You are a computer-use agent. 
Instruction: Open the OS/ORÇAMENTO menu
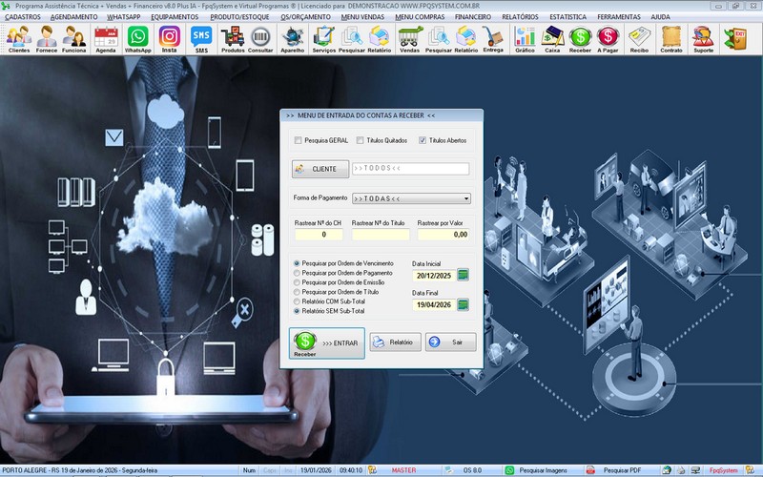305,16
